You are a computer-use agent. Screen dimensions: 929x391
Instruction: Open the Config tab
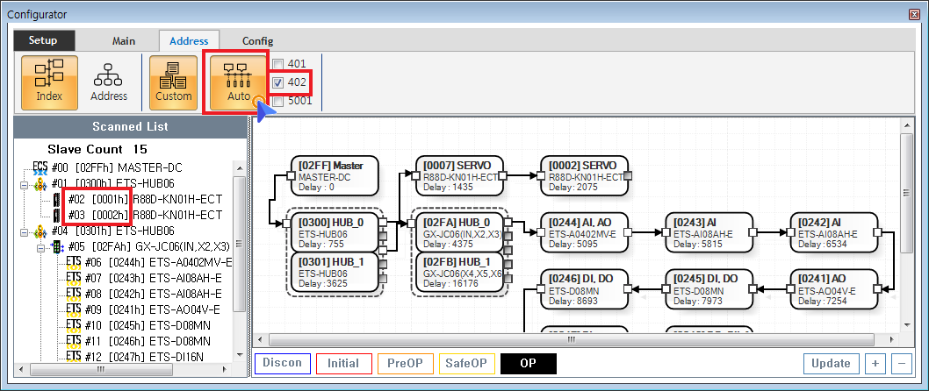click(x=257, y=41)
